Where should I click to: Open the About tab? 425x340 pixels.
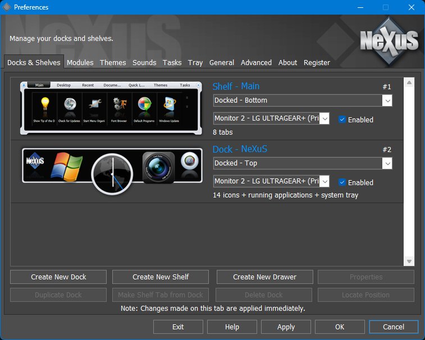(x=287, y=63)
